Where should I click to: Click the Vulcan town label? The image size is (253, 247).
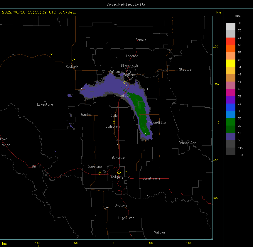tap(159, 232)
